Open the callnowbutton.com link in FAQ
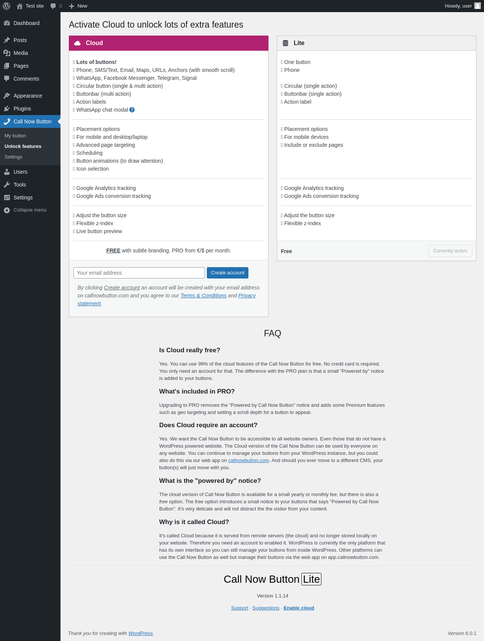 pos(248,461)
